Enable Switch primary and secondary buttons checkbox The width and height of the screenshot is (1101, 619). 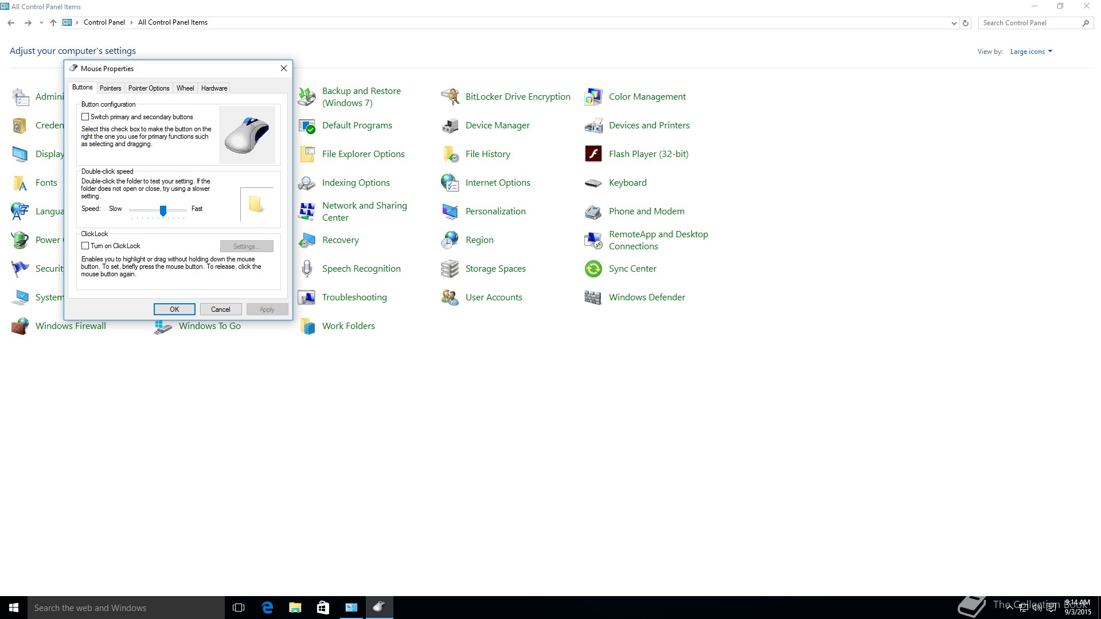[85, 117]
